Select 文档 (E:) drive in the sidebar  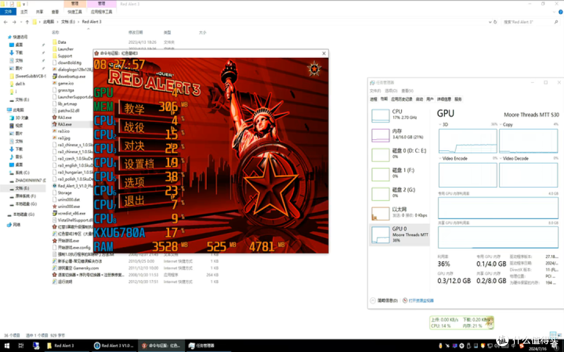click(x=22, y=188)
